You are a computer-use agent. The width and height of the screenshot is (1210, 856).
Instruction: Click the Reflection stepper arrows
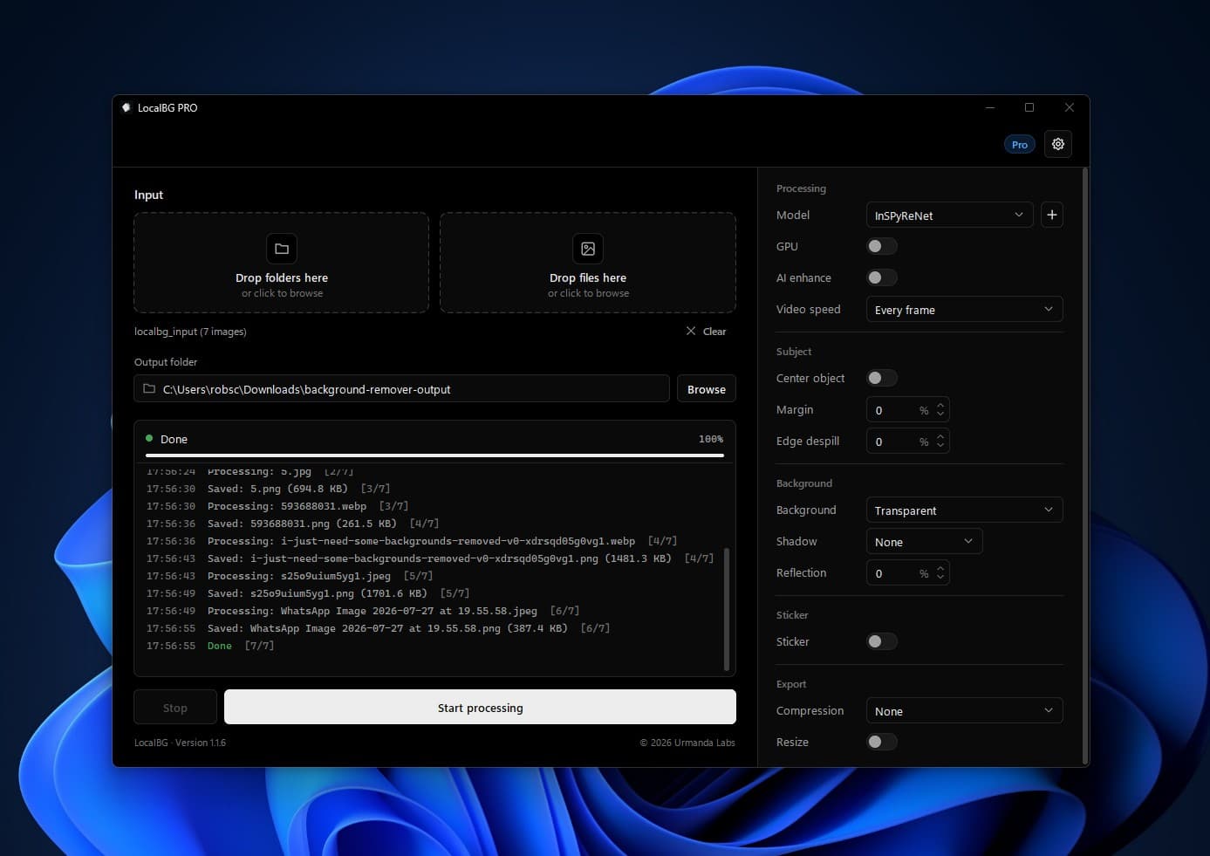point(940,573)
